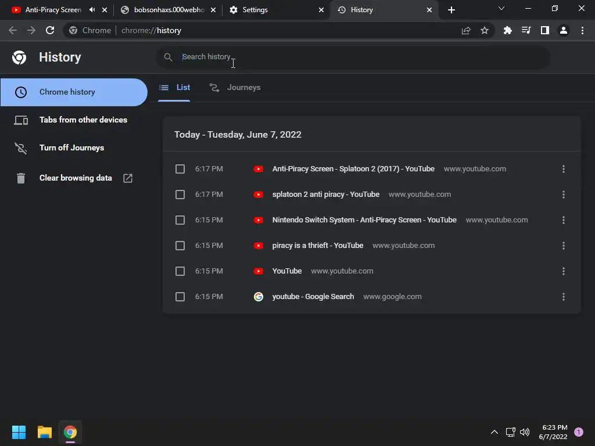Image resolution: width=595 pixels, height=446 pixels.
Task: Select the List tab
Action: [x=174, y=88]
